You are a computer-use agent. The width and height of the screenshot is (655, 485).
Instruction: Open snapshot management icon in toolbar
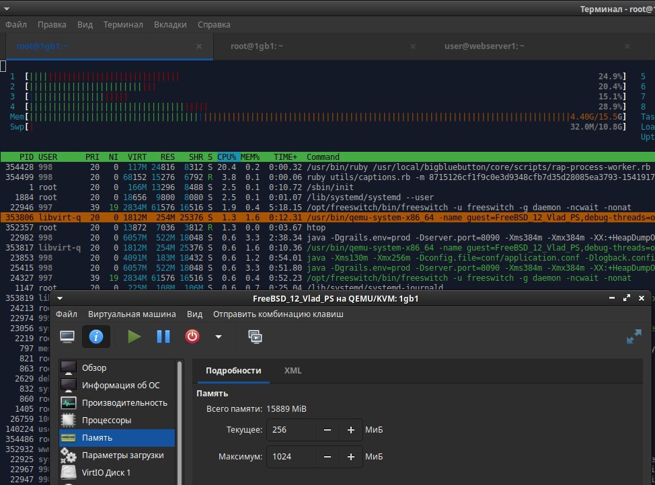tap(255, 337)
